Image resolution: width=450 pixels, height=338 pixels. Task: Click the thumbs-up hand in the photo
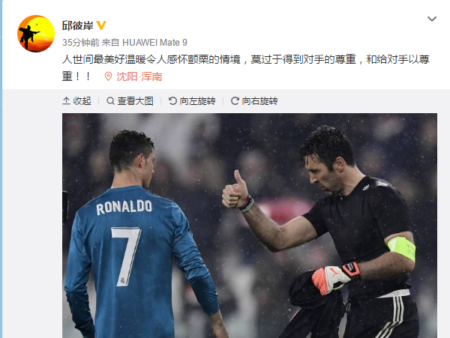point(236,190)
